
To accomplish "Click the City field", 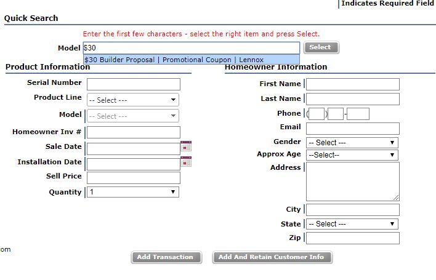I will click(353, 210).
